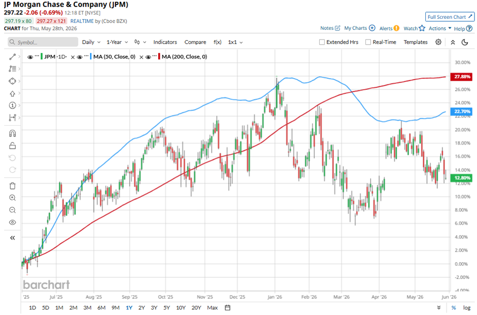Viewport: 477px width, 315px height.
Task: Activate the magnet snap tool
Action: [13, 133]
